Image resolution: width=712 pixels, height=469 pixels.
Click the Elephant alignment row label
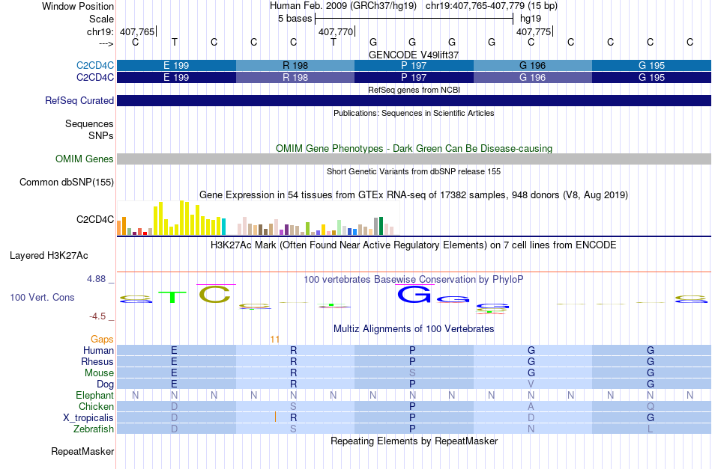pyautogui.click(x=94, y=395)
